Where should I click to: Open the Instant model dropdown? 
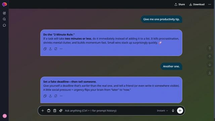point(163,111)
